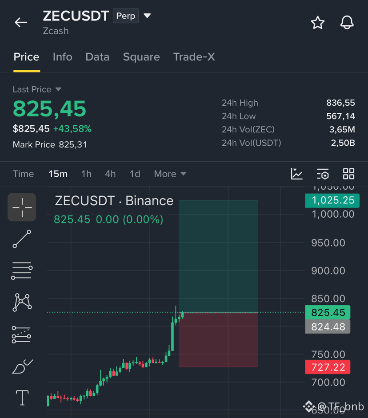Select the XABCD pattern drawing tool
Viewport: 368px width, 418px height.
pyautogui.click(x=22, y=303)
